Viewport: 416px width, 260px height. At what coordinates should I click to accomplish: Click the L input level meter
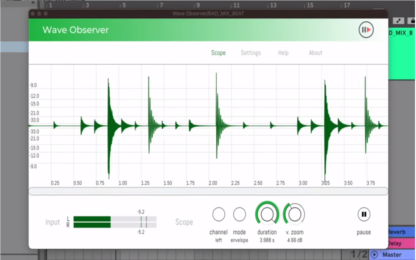tap(115, 219)
